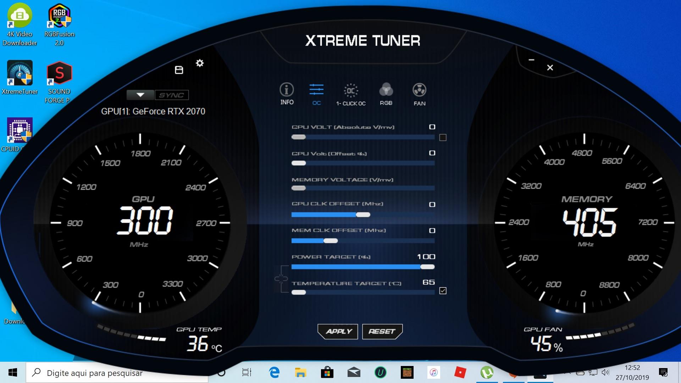This screenshot has width=681, height=383.
Task: Click the MEM CLK OFFSET value
Action: (x=432, y=231)
